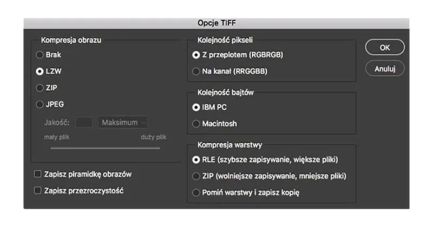This screenshot has height=227, width=433.
Task: Click the Opcje TIFF title text
Action: coord(216,23)
